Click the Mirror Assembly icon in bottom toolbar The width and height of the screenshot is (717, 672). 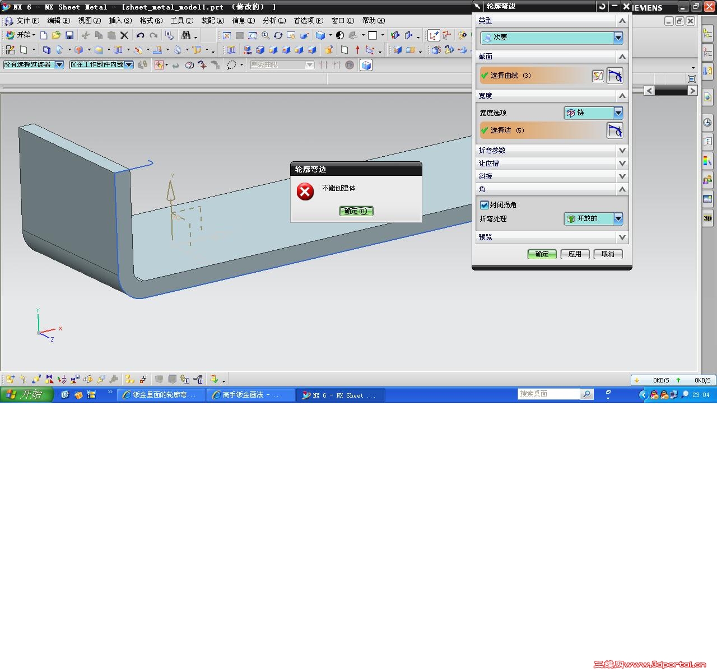(49, 379)
